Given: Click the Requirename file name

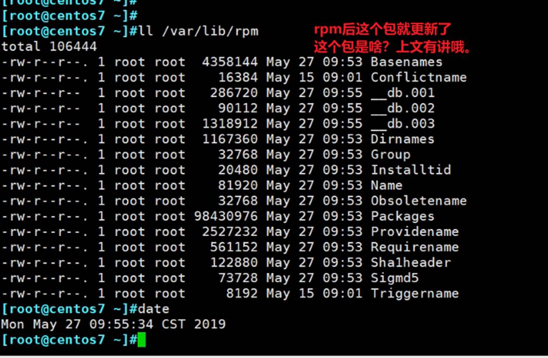Looking at the screenshot, I should point(414,247).
